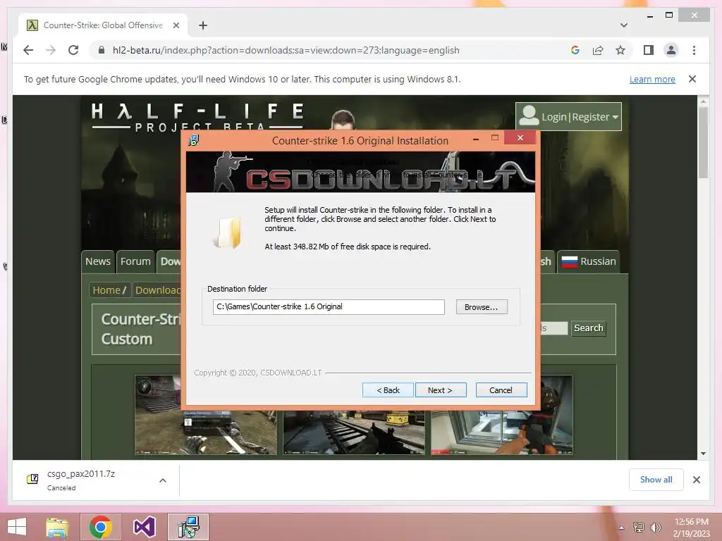Continue installation with Next >
The width and height of the screenshot is (722, 541).
point(441,390)
